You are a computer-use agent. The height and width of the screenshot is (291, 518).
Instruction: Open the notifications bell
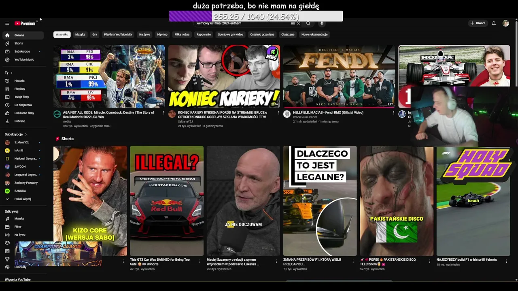[x=494, y=23]
